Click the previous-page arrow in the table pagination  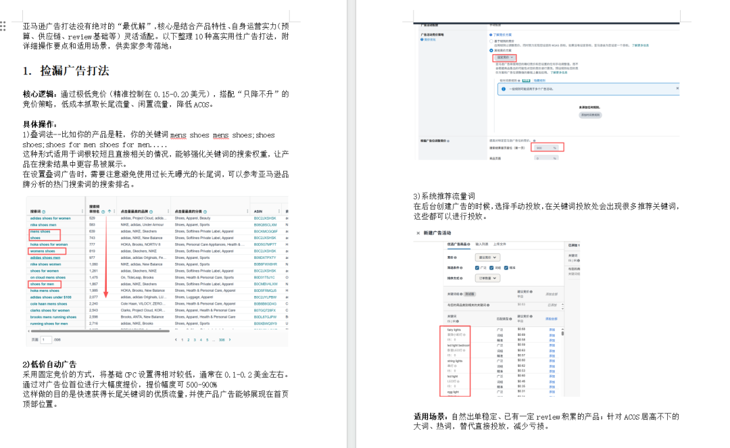176,340
